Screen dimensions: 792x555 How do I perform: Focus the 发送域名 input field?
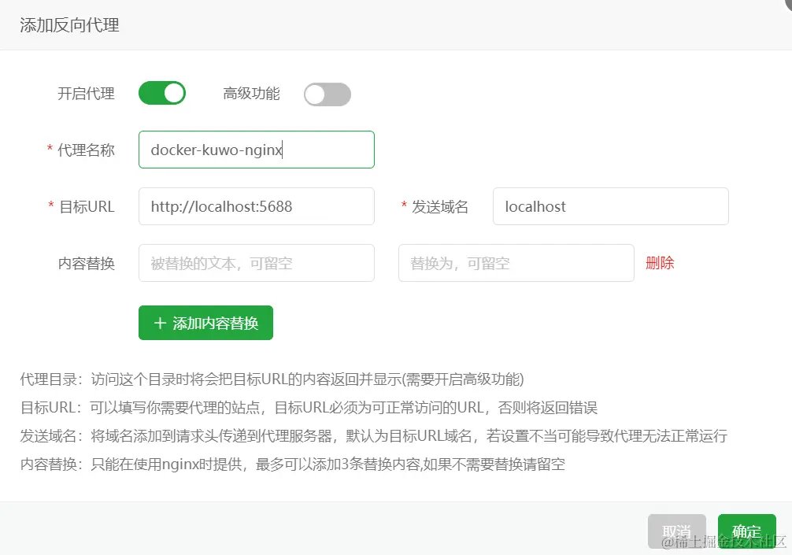[x=611, y=206]
